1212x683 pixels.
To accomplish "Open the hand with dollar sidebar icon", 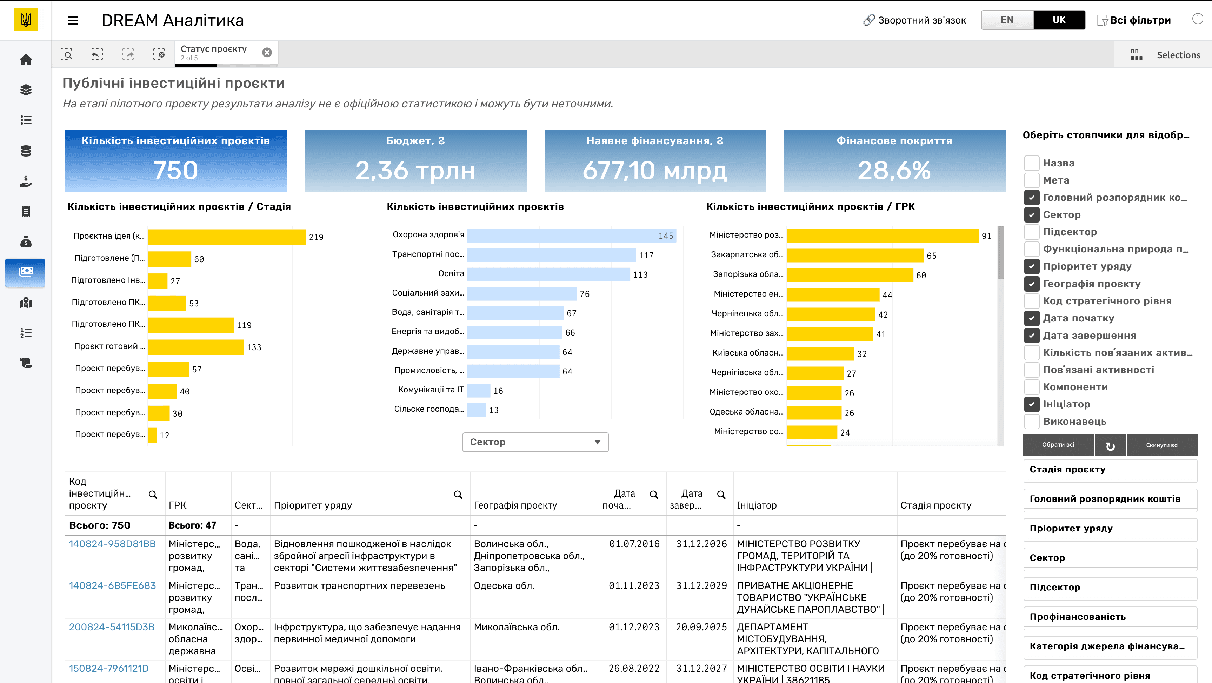I will click(x=26, y=181).
